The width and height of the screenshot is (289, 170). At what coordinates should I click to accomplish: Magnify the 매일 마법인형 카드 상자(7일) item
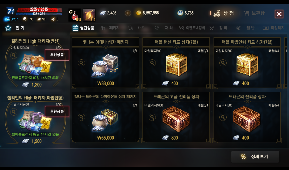click(x=223, y=63)
